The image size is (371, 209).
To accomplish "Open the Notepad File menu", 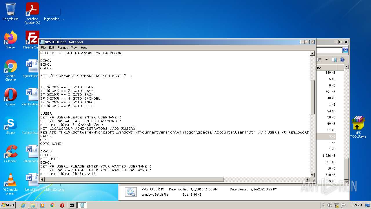I will click(x=43, y=48).
